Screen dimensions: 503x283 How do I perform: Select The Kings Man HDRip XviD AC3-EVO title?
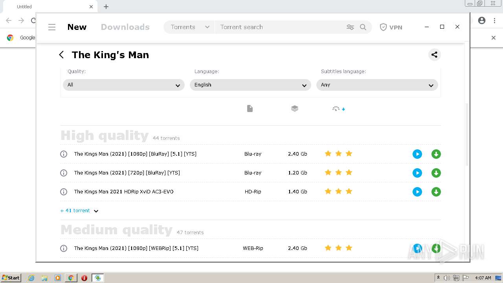coord(124,192)
